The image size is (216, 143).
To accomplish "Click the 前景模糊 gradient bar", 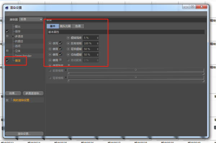I will (x=136, y=70).
